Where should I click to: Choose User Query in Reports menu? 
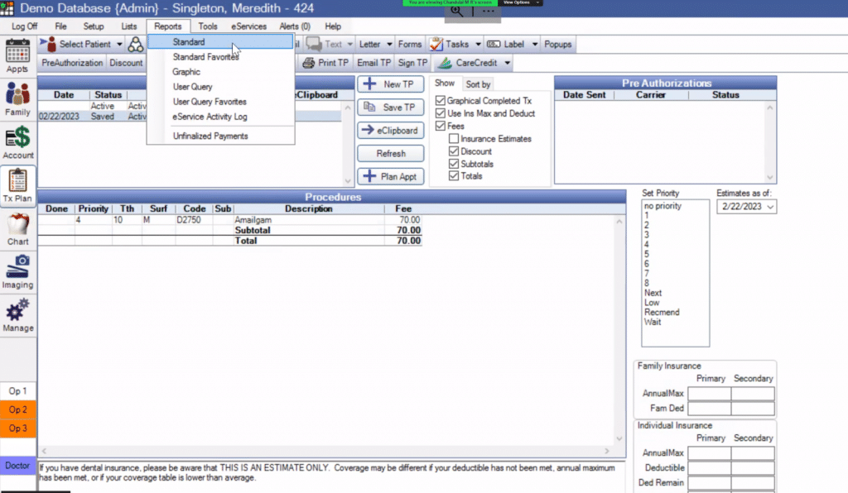(x=220, y=87)
